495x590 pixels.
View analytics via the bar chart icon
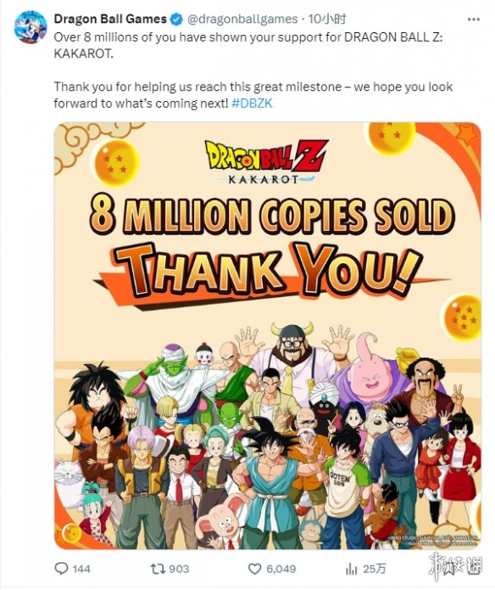[351, 569]
